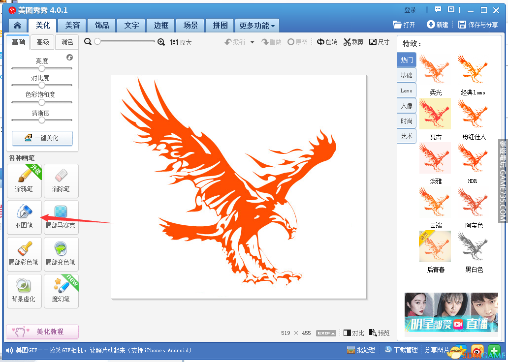The image size is (508, 362).
Task: Pick the 背景虚化 background blur tool
Action: [x=24, y=290]
